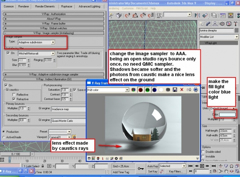Click the light Color swatch
The image size is (240, 177).
(x=227, y=114)
